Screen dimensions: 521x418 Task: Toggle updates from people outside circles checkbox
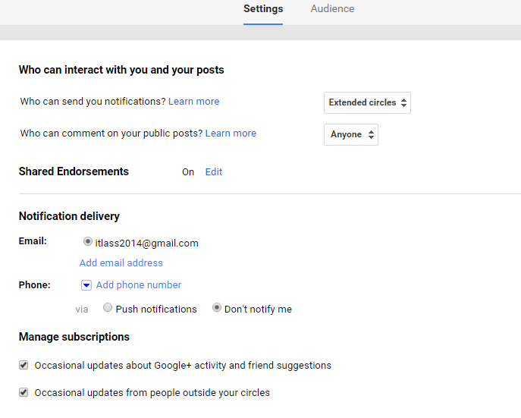24,392
